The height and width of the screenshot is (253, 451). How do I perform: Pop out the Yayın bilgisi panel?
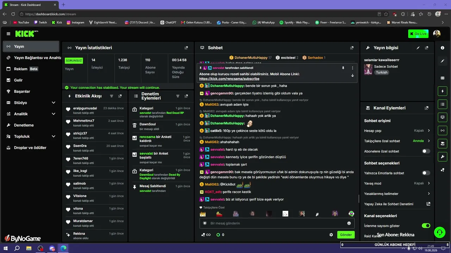point(427,48)
